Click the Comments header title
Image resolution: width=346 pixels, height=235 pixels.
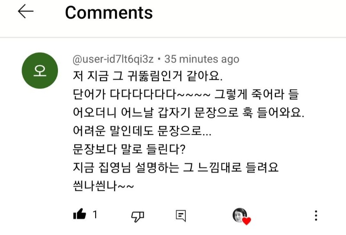pos(109,13)
